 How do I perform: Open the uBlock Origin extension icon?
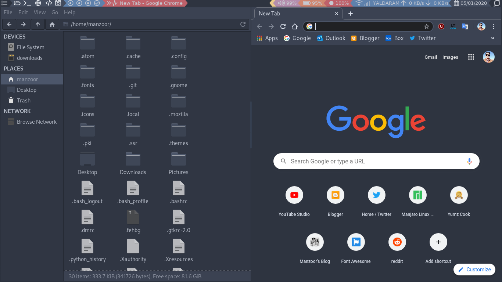point(441,26)
